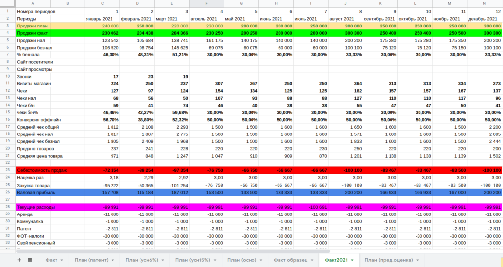503x267 pixels.
Task: Click the Патент row label
Action: pyautogui.click(x=25, y=229)
